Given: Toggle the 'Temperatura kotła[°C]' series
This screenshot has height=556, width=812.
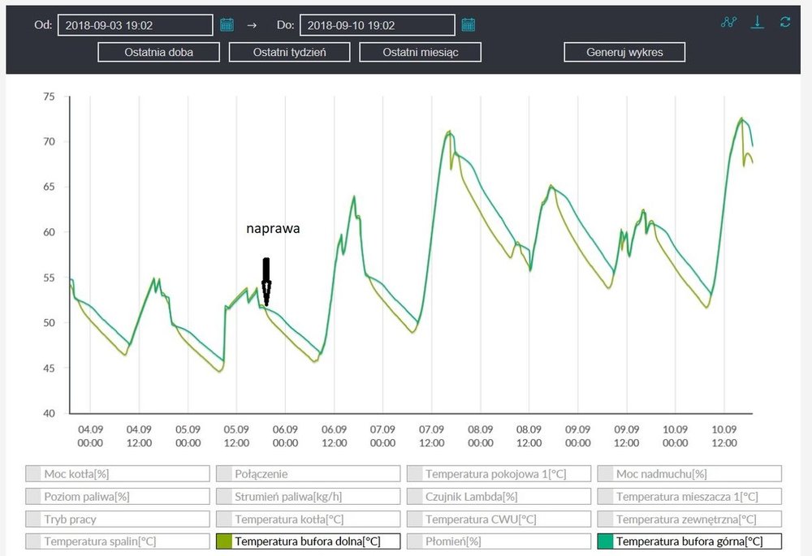Looking at the screenshot, I should (x=309, y=519).
